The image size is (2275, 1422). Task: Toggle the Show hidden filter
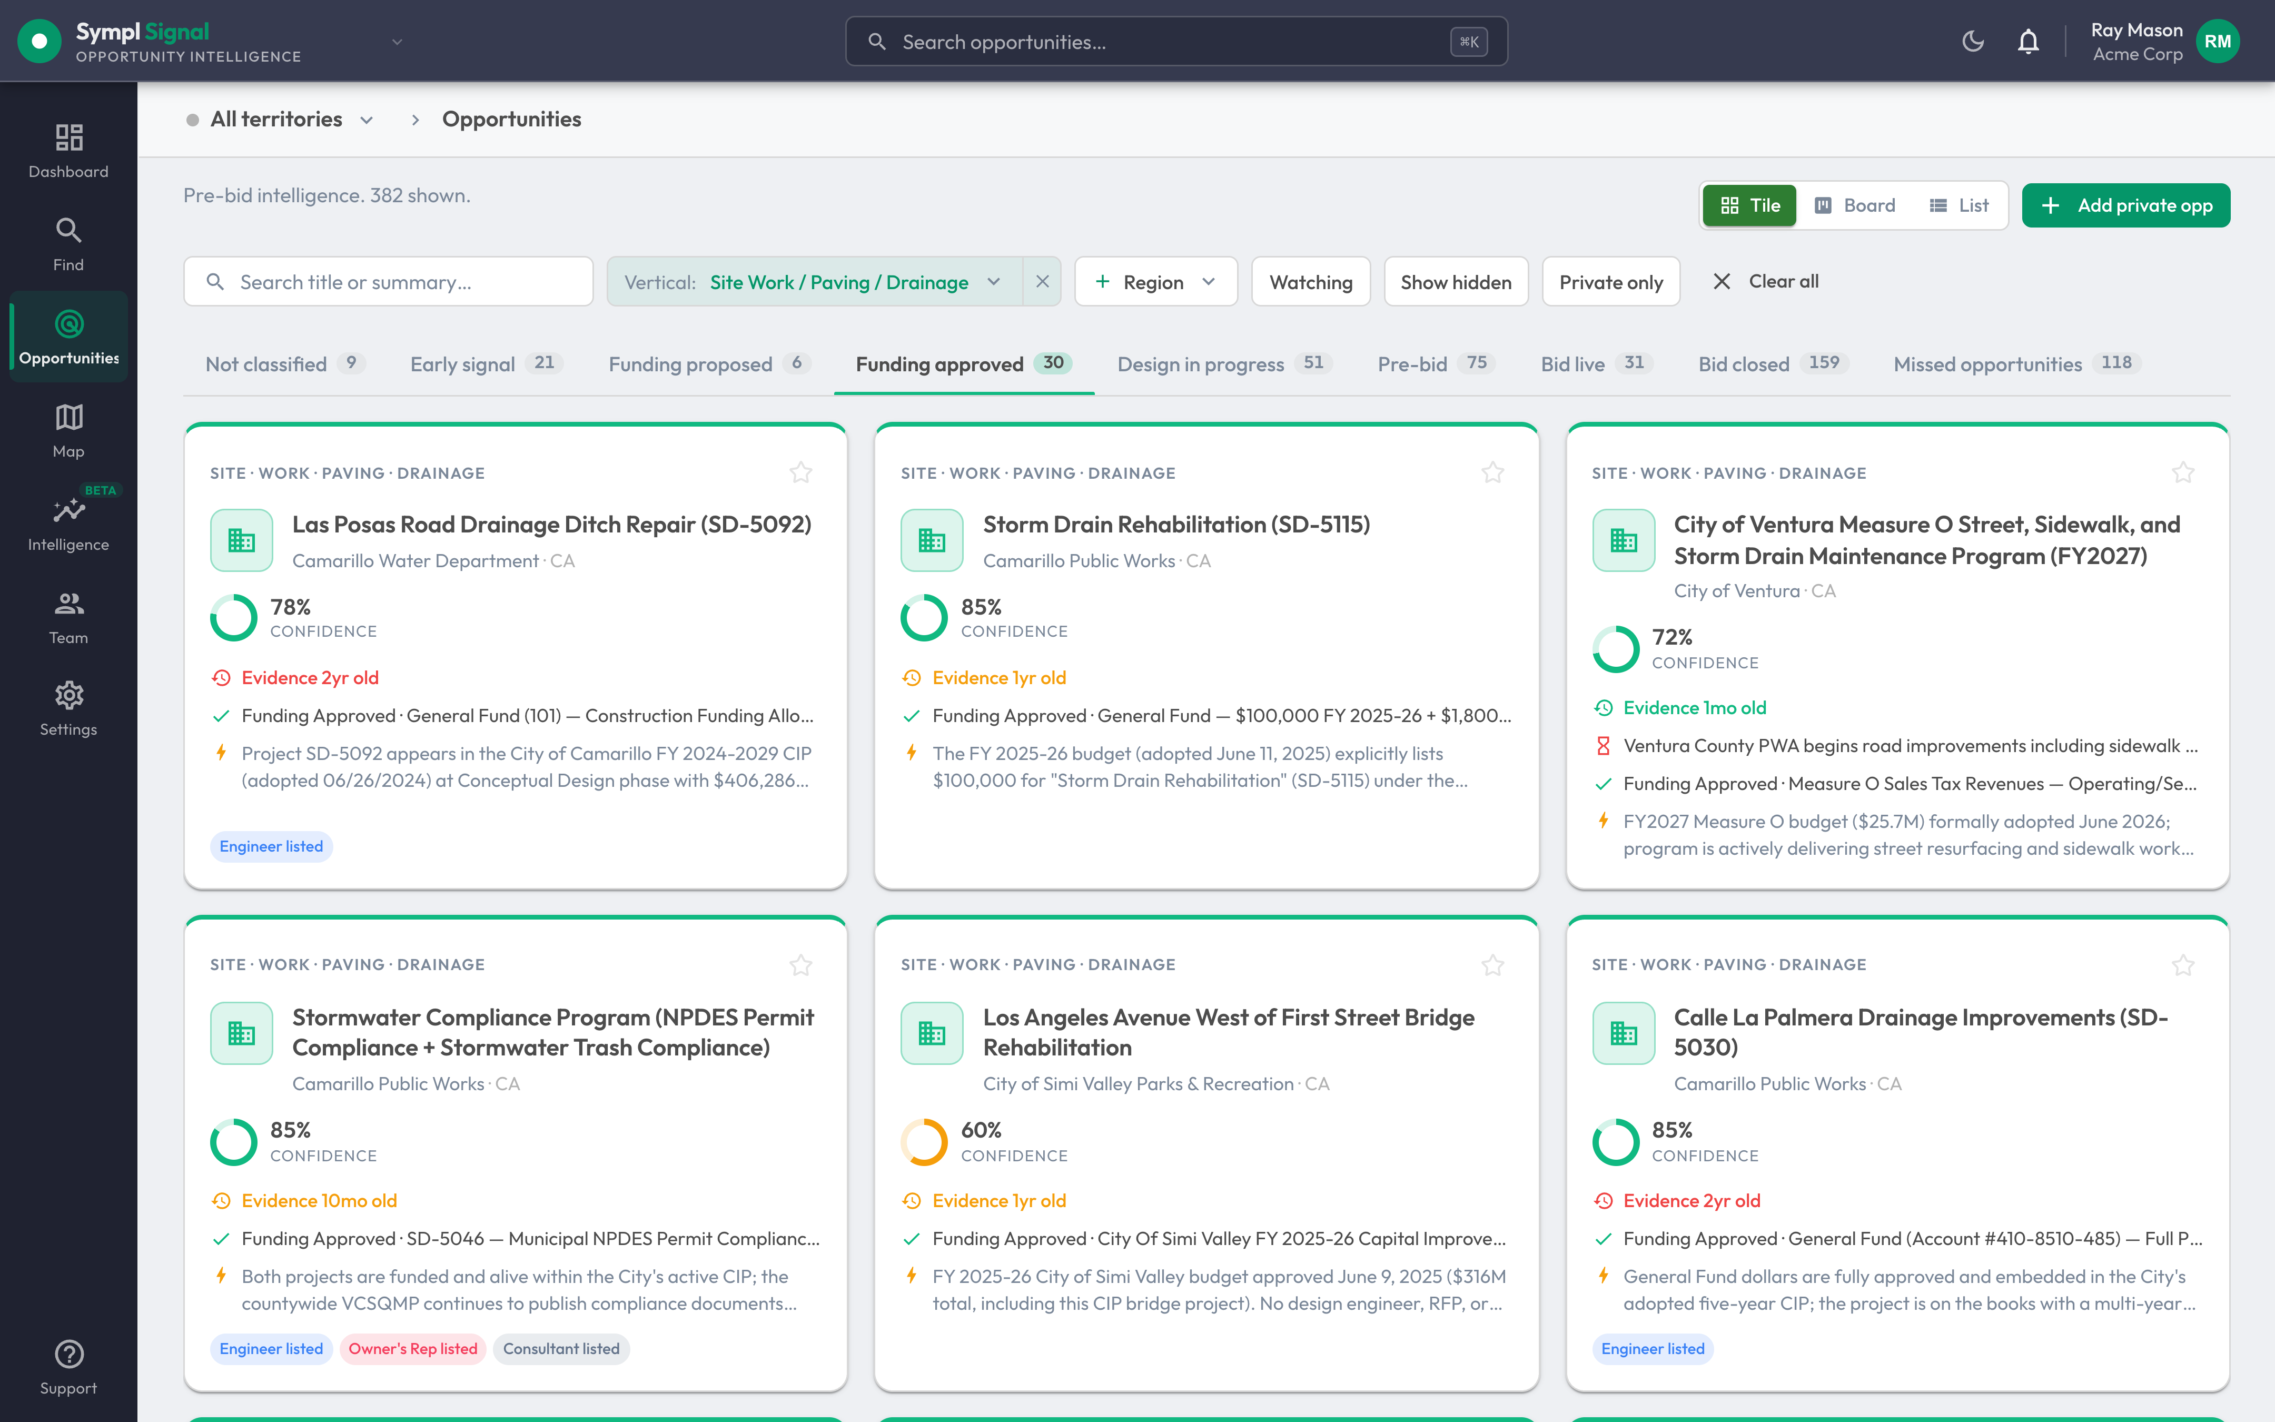click(1456, 281)
